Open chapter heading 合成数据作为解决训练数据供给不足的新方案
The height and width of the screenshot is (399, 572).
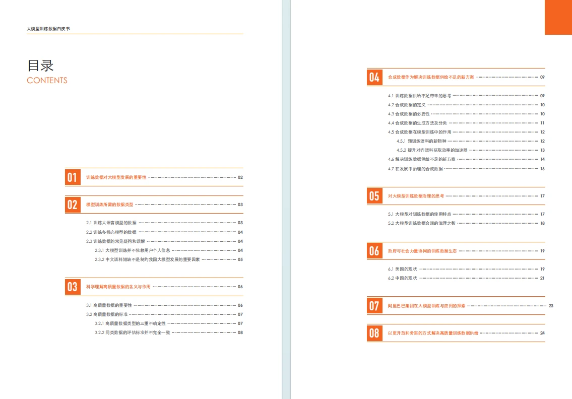431,77
